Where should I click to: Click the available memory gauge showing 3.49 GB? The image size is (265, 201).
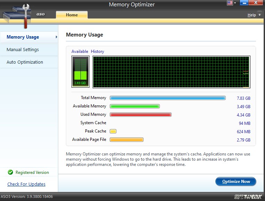pos(80,72)
